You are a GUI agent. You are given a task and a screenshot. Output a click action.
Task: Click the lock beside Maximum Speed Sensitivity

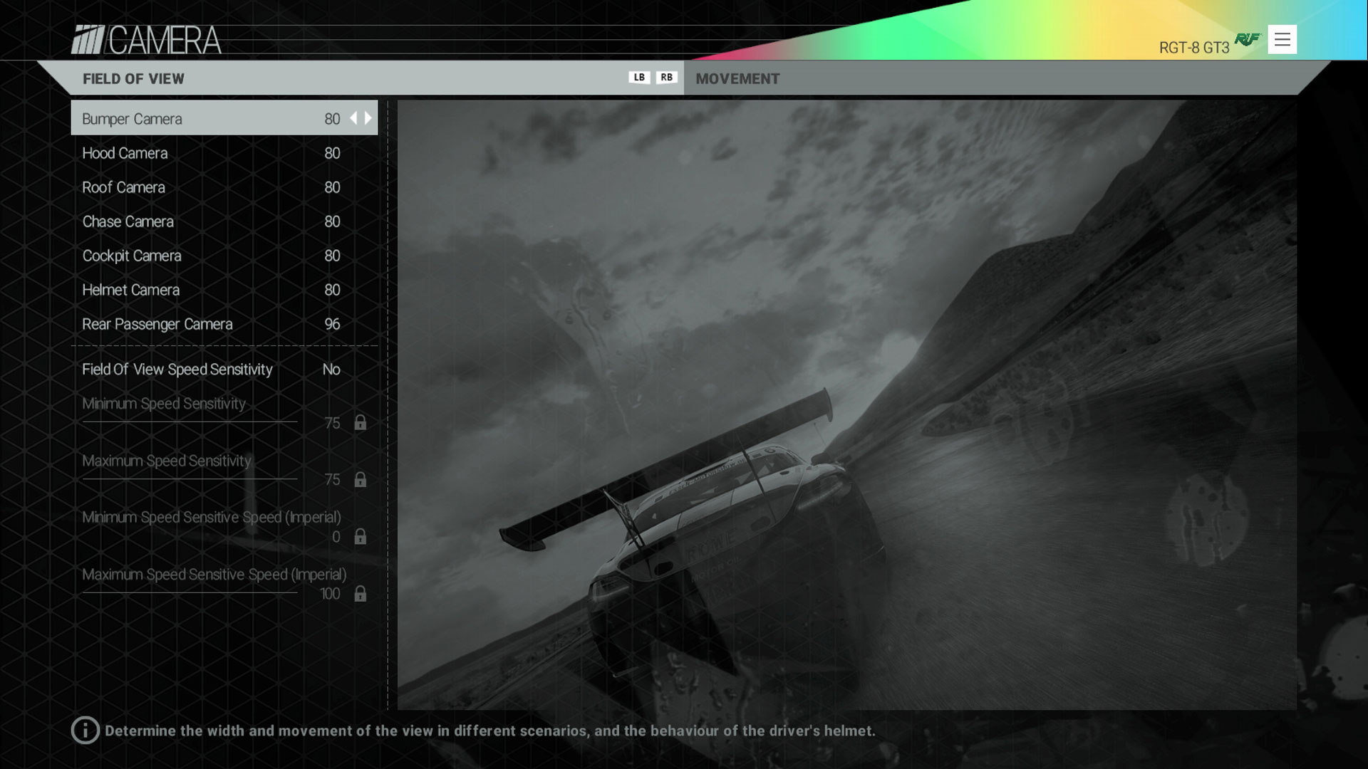point(360,479)
